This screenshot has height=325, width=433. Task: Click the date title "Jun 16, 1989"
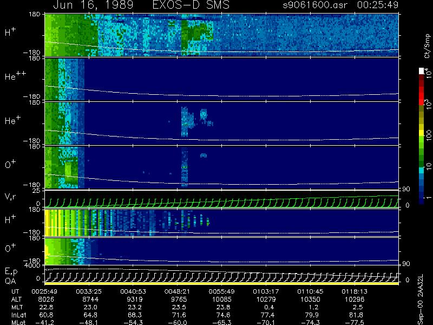point(93,5)
